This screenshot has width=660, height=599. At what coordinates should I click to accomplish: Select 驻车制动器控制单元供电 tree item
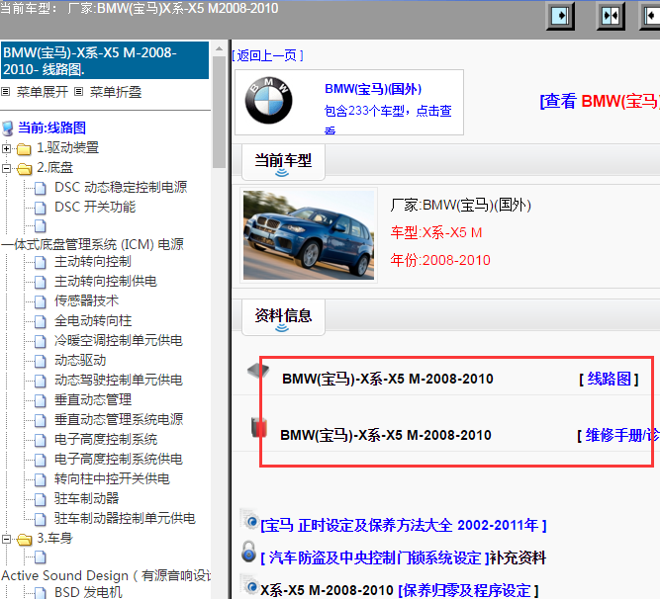click(x=125, y=519)
